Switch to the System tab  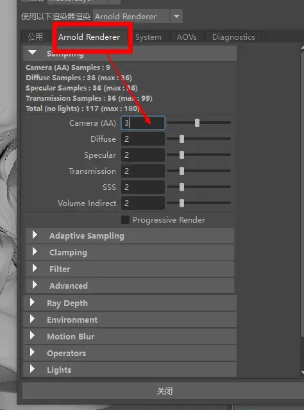click(148, 37)
